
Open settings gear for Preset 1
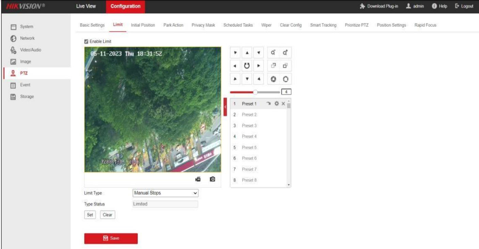(277, 104)
